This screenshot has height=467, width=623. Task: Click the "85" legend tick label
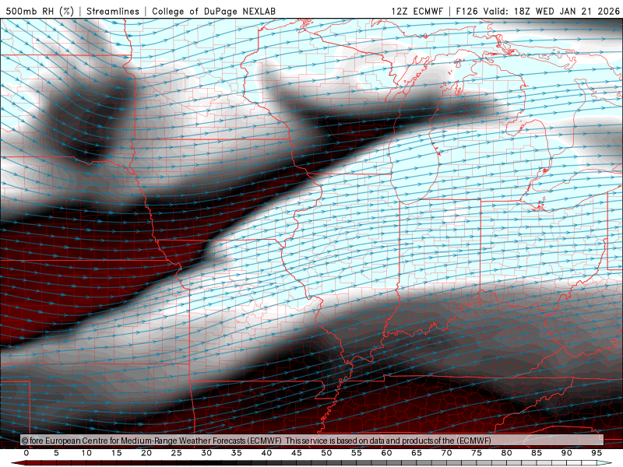[x=537, y=453]
